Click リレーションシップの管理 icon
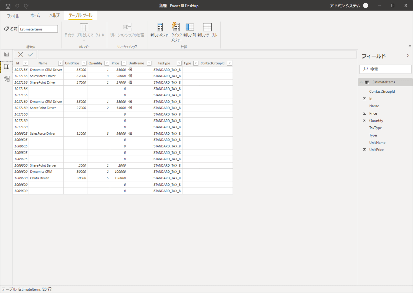 [127, 27]
